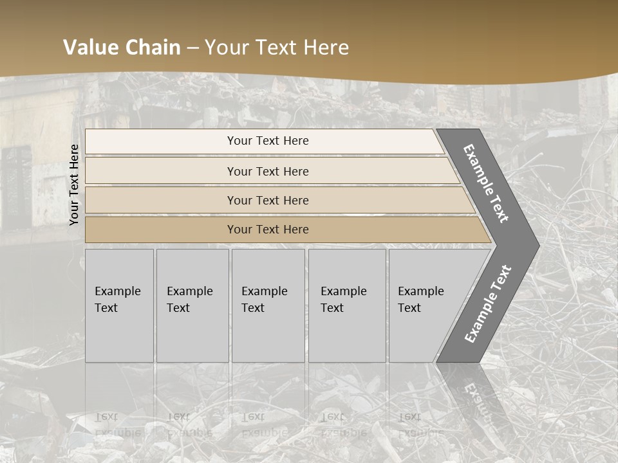The height and width of the screenshot is (463, 618).
Task: Click the rubble background photo at the bottom right
Action: (566, 412)
